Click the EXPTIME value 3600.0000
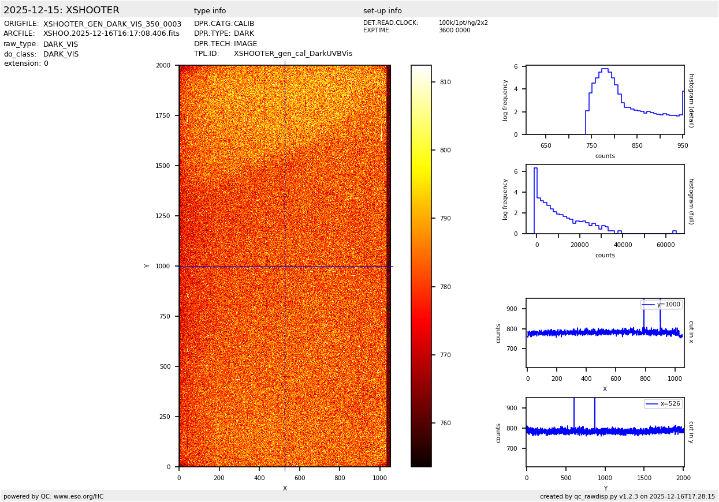 pos(454,31)
